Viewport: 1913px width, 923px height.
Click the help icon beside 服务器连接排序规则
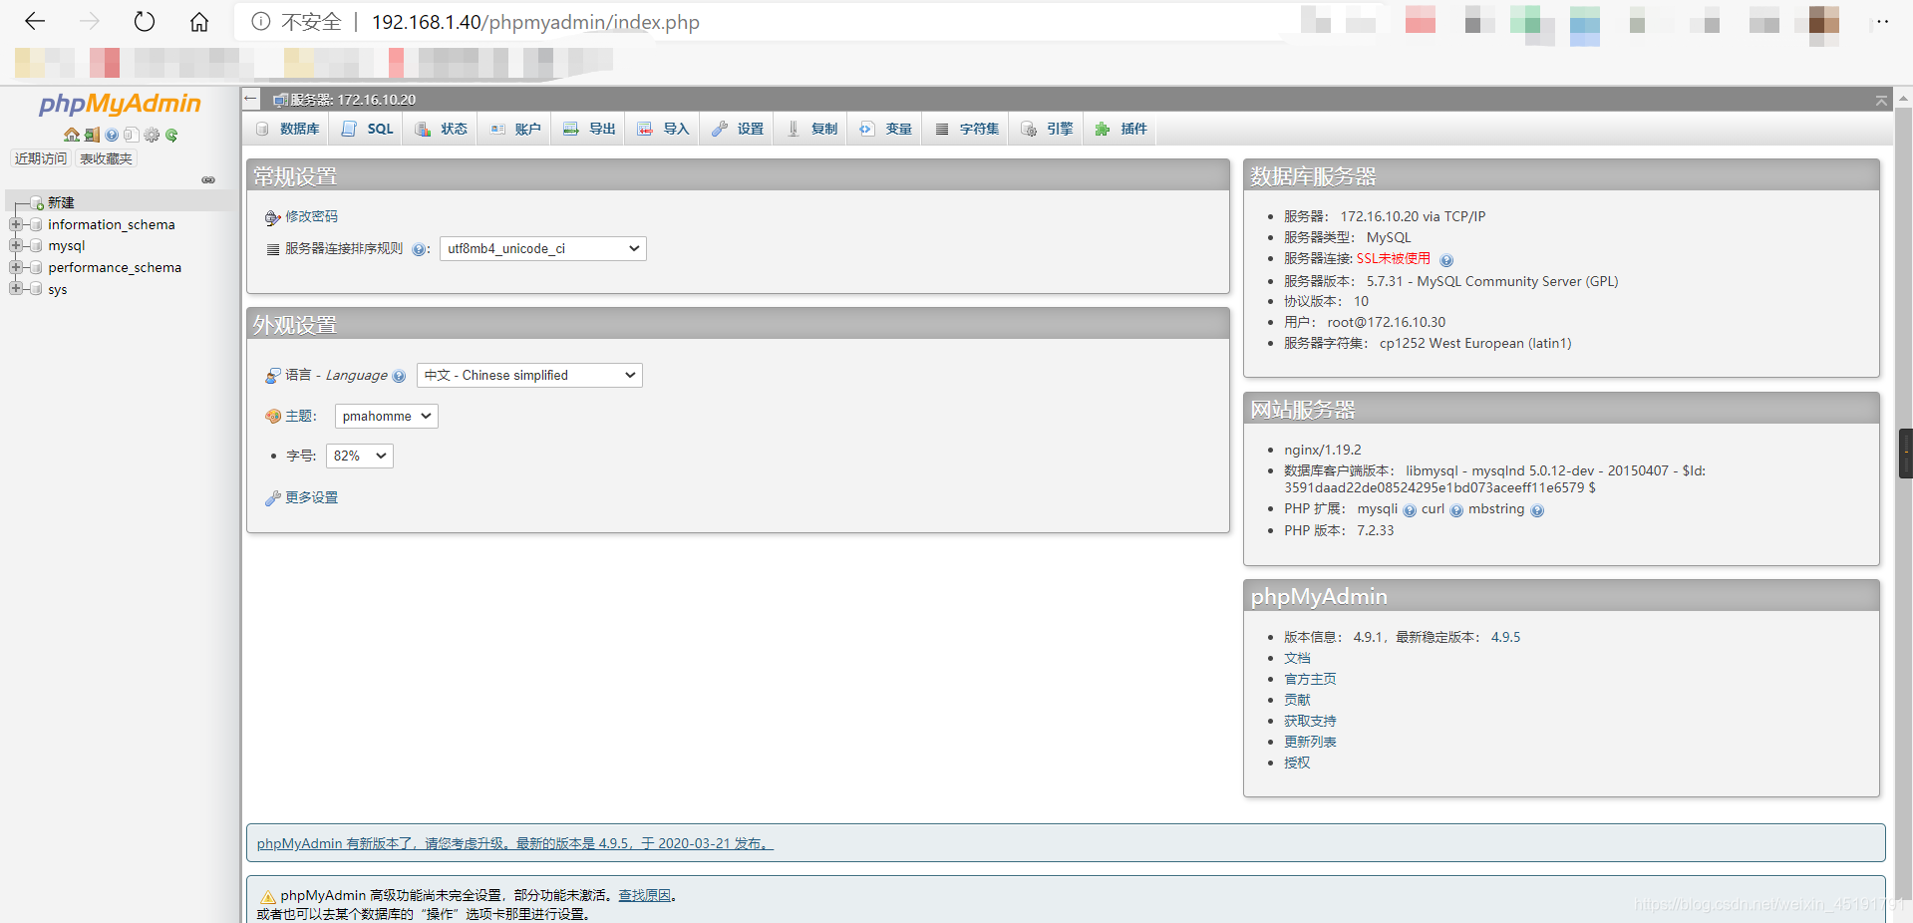[419, 250]
